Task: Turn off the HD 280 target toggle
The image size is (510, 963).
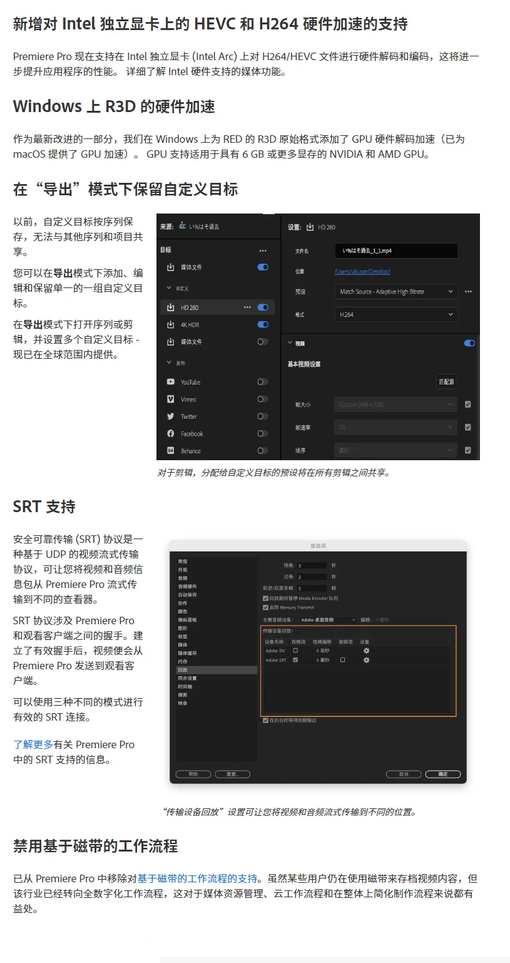Action: pyautogui.click(x=263, y=307)
